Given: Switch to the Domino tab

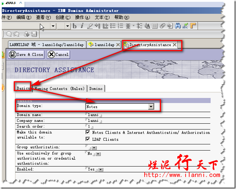Looking at the screenshot, I should pyautogui.click(x=96, y=89).
